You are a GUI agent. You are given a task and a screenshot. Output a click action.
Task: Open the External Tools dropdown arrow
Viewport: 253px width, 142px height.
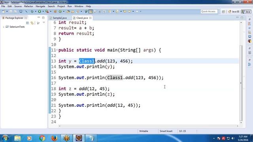(x=51, y=11)
